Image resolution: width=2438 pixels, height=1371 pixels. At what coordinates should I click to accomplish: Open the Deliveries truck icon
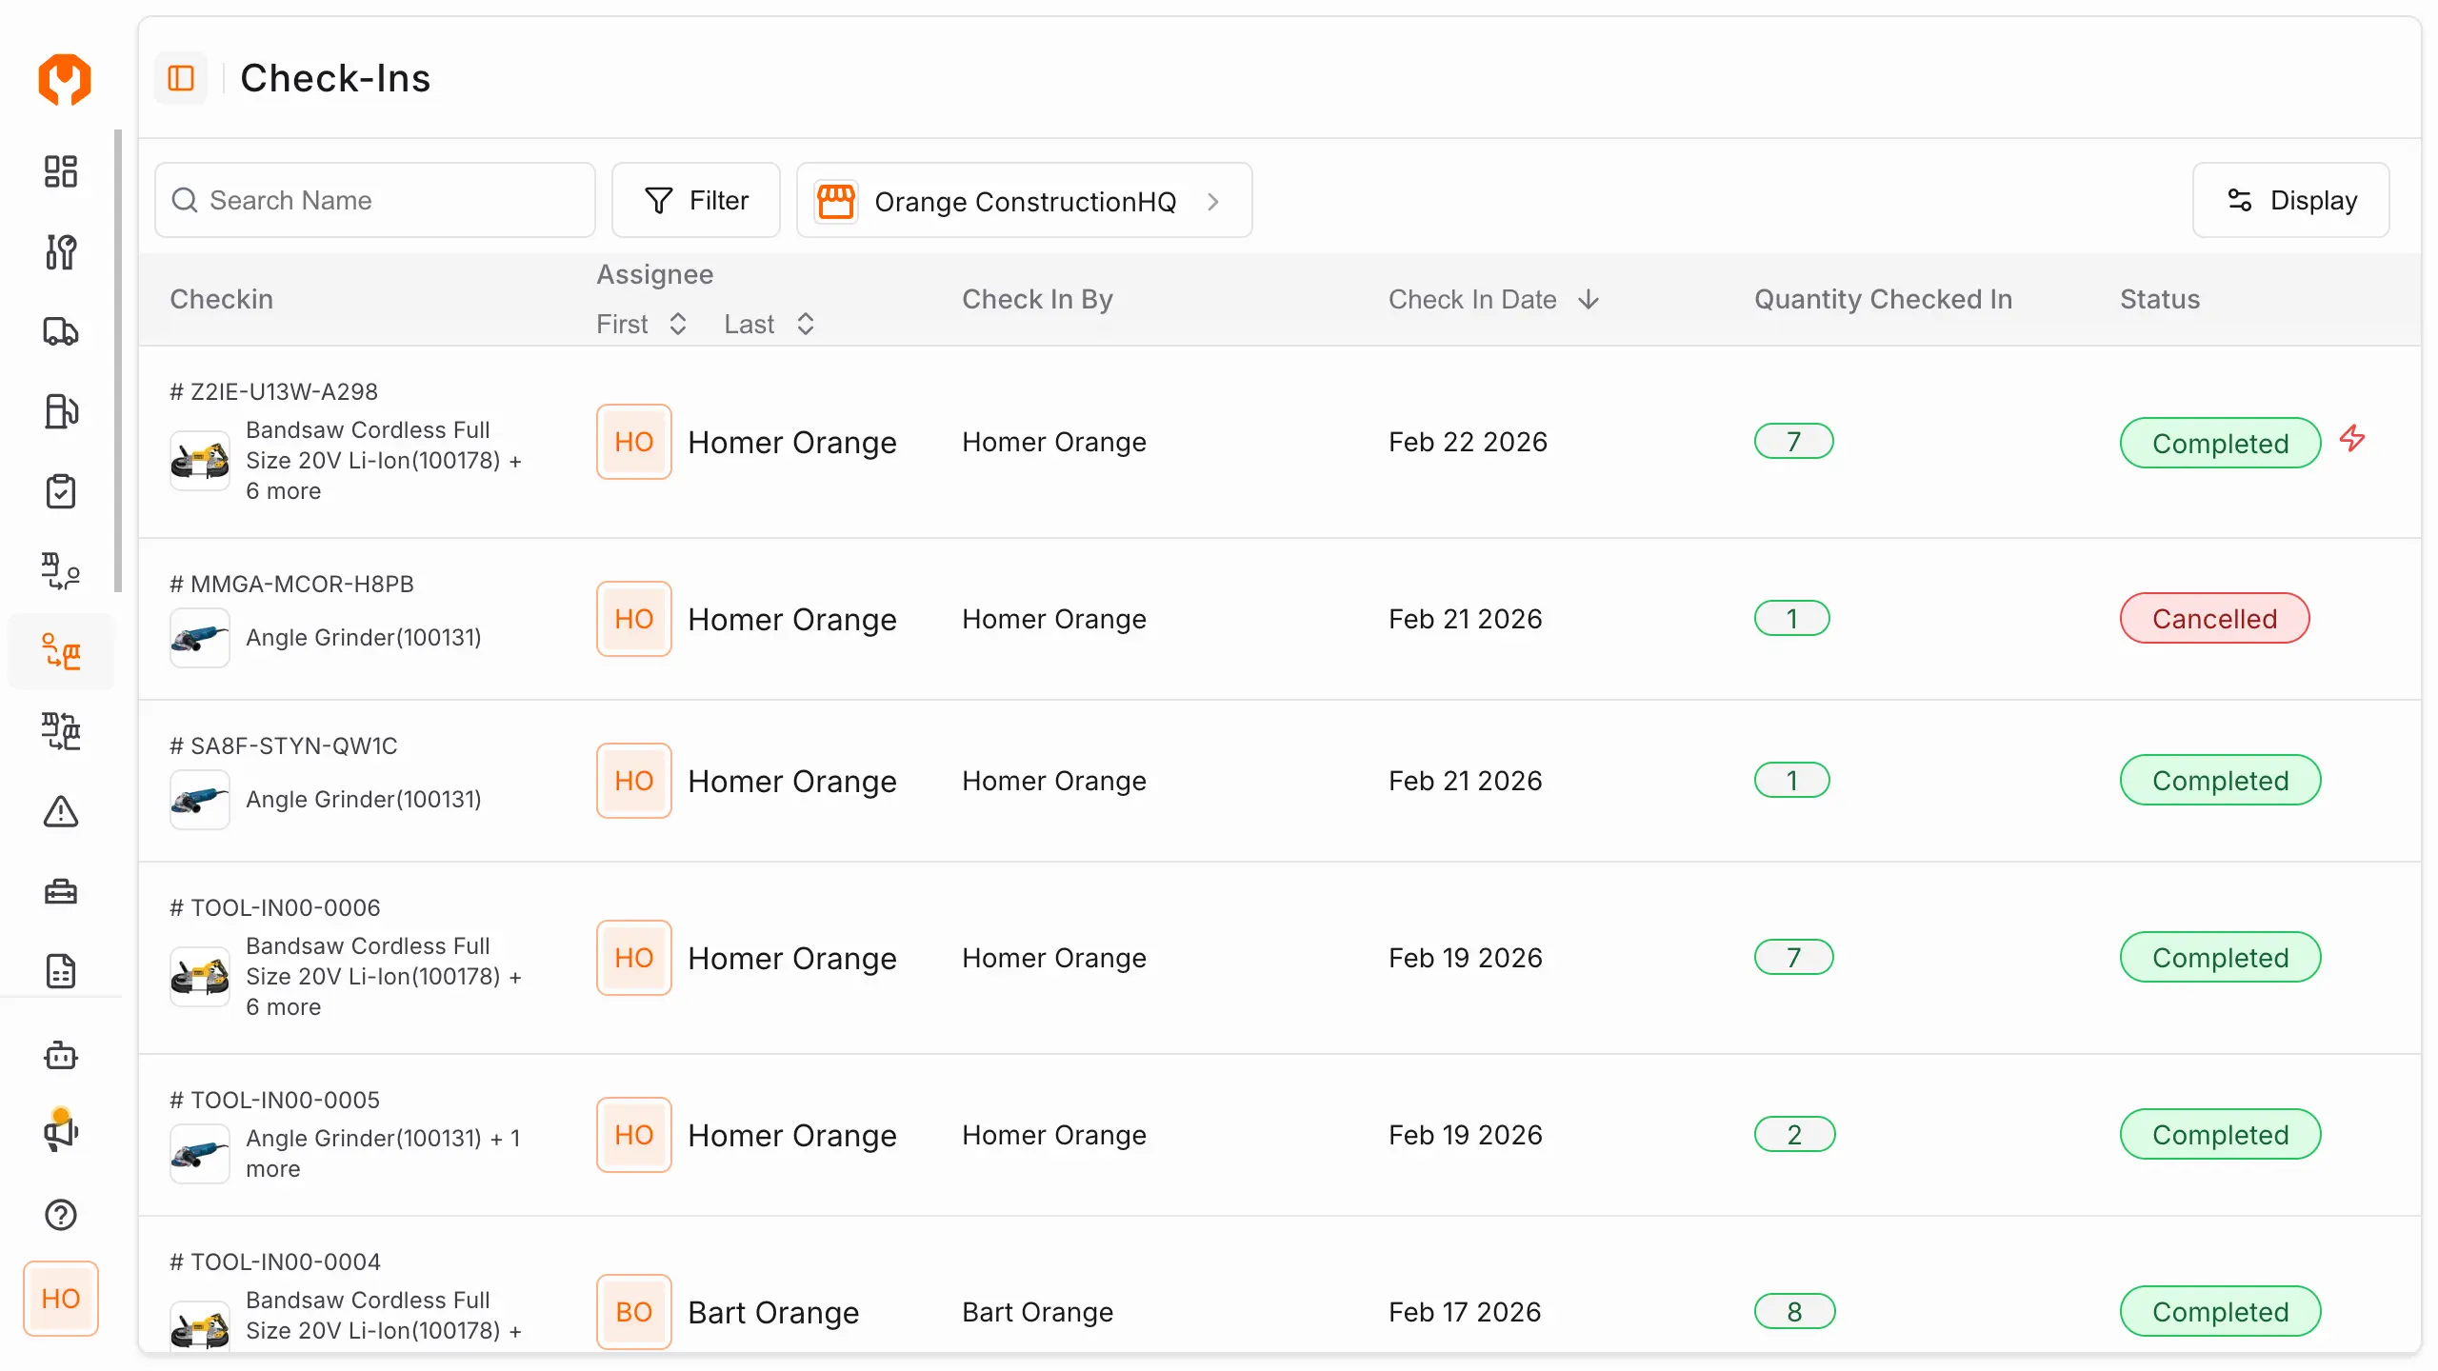tap(61, 330)
